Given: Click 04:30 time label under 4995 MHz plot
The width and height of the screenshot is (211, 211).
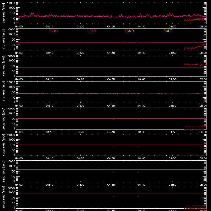Looking at the screenshot, I should [x=111, y=159].
